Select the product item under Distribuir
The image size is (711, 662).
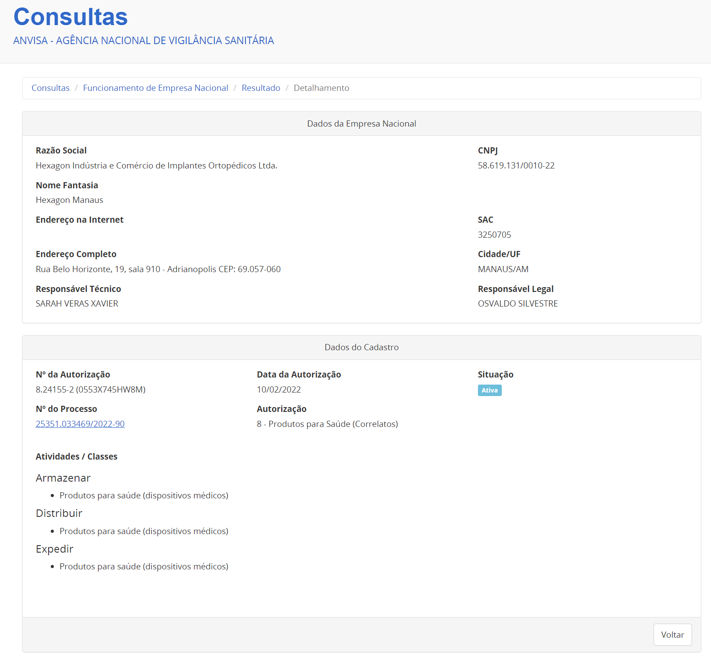(144, 531)
